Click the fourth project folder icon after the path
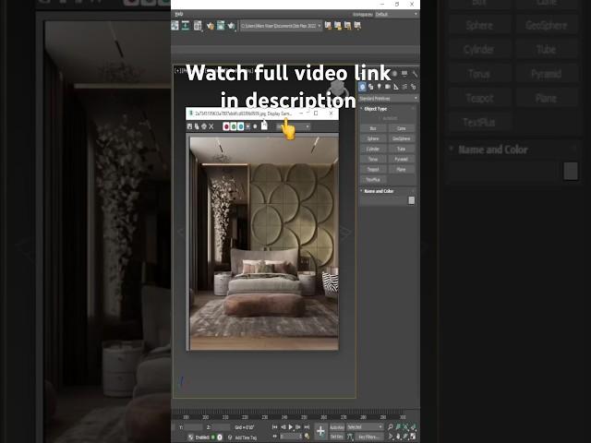Screen dimensions: 591x443 [357, 26]
